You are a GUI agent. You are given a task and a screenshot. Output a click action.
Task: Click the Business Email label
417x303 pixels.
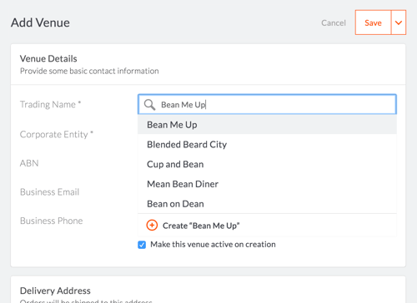tap(49, 192)
